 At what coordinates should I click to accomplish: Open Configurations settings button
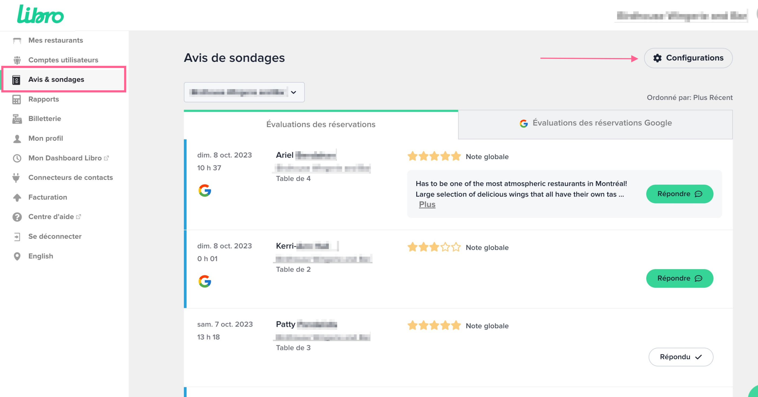[688, 58]
